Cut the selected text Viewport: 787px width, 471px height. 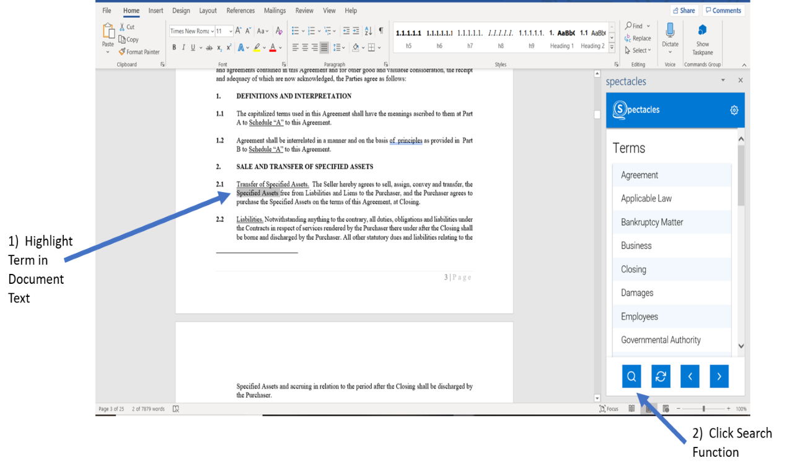coord(126,27)
